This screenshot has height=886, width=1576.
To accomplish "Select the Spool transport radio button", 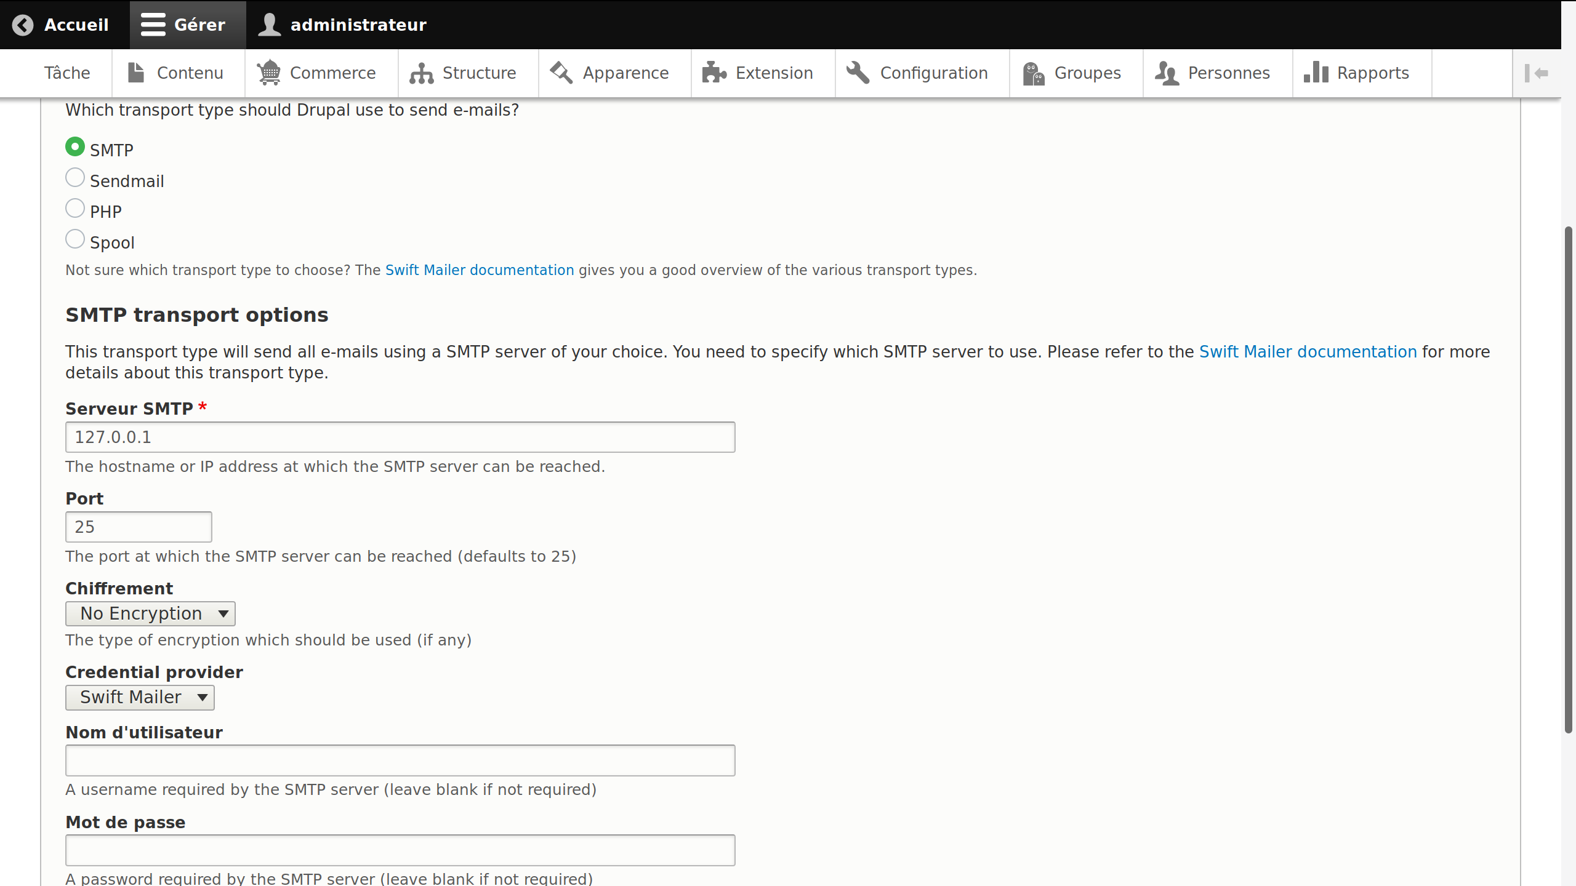I will pyautogui.click(x=75, y=239).
